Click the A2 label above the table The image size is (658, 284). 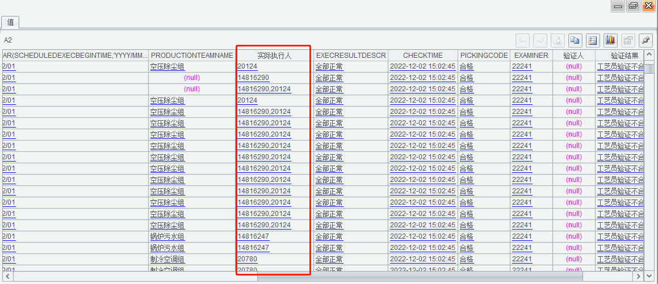(8, 40)
